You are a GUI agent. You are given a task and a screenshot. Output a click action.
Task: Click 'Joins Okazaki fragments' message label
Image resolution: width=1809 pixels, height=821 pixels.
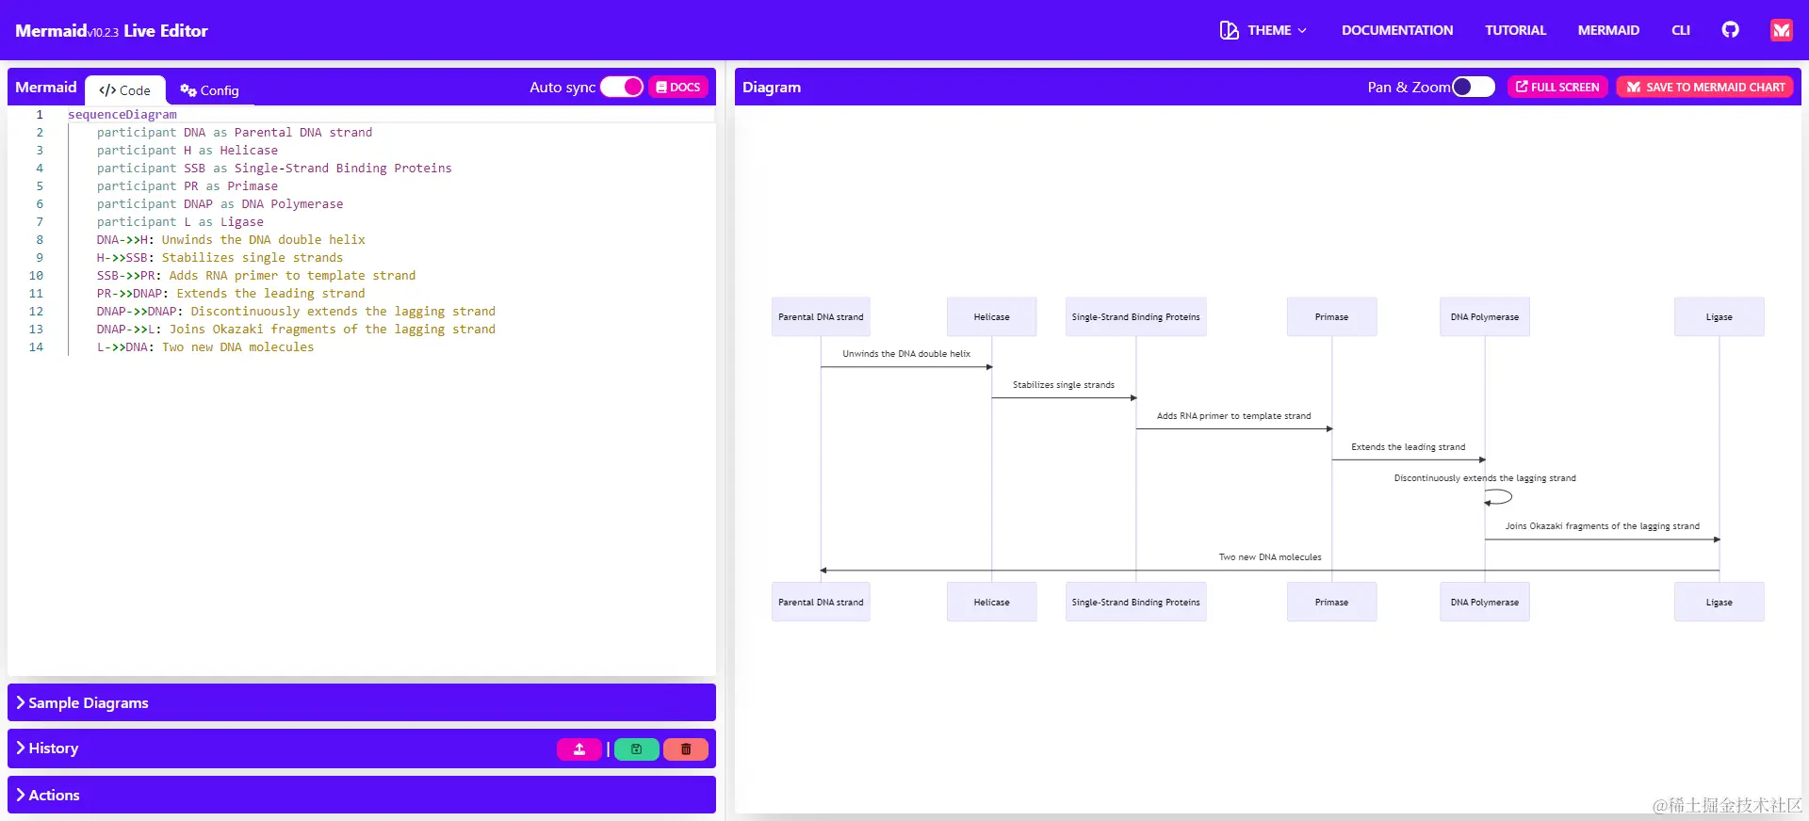click(x=1602, y=526)
